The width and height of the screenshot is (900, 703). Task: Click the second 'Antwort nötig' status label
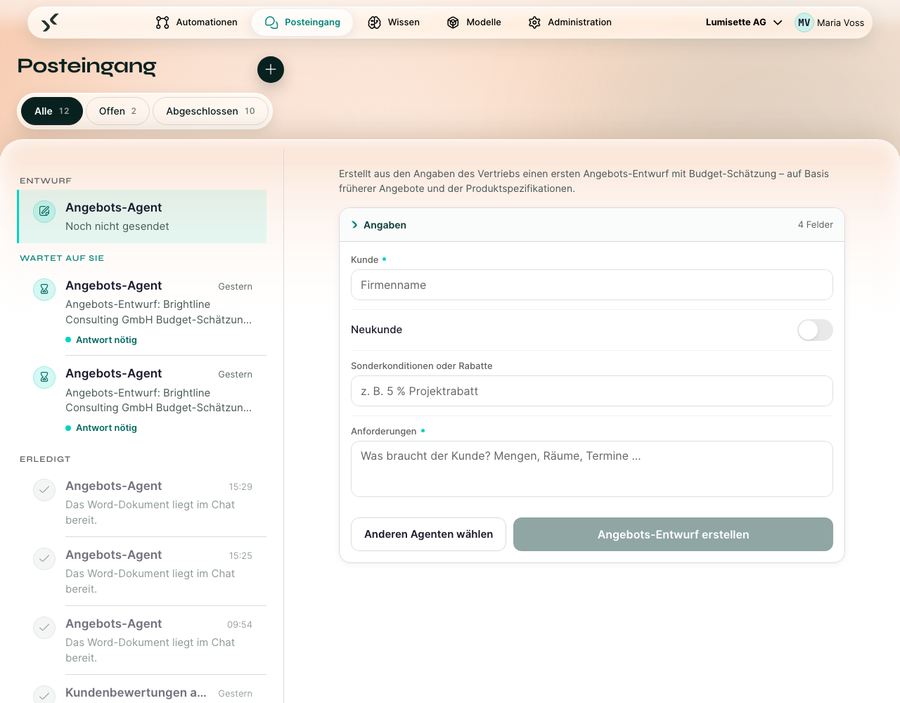106,427
